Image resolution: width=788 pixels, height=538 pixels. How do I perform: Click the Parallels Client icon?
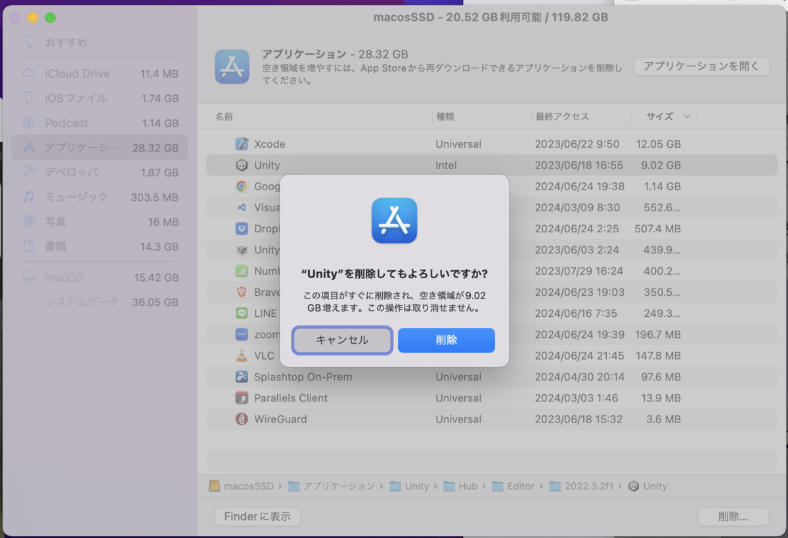pyautogui.click(x=242, y=398)
